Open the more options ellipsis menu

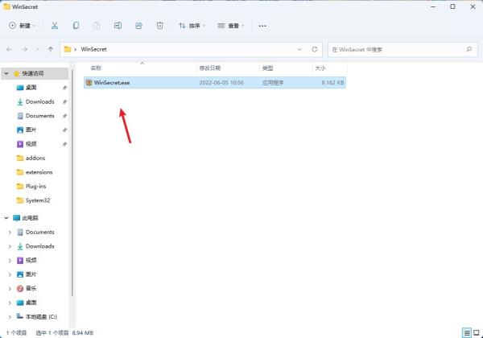[x=262, y=26]
